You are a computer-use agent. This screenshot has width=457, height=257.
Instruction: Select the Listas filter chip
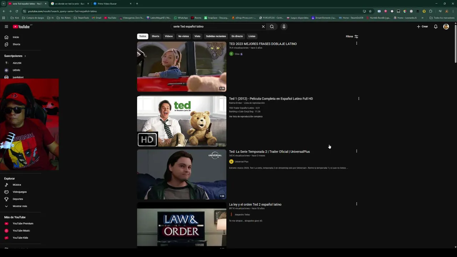point(252,36)
